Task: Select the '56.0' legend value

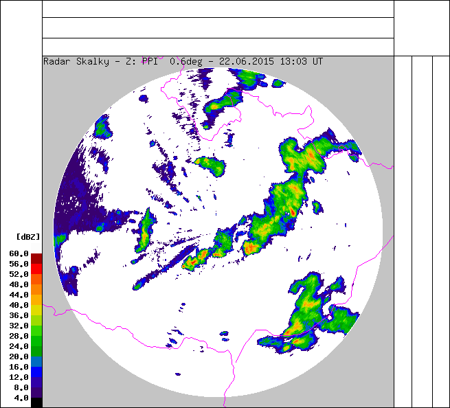Action: (19, 264)
